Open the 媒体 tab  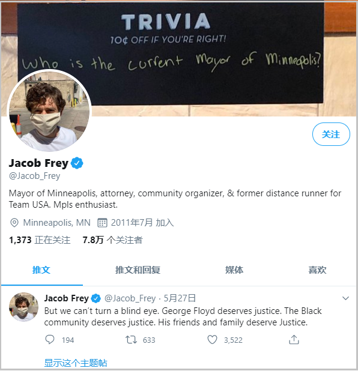coord(234,270)
